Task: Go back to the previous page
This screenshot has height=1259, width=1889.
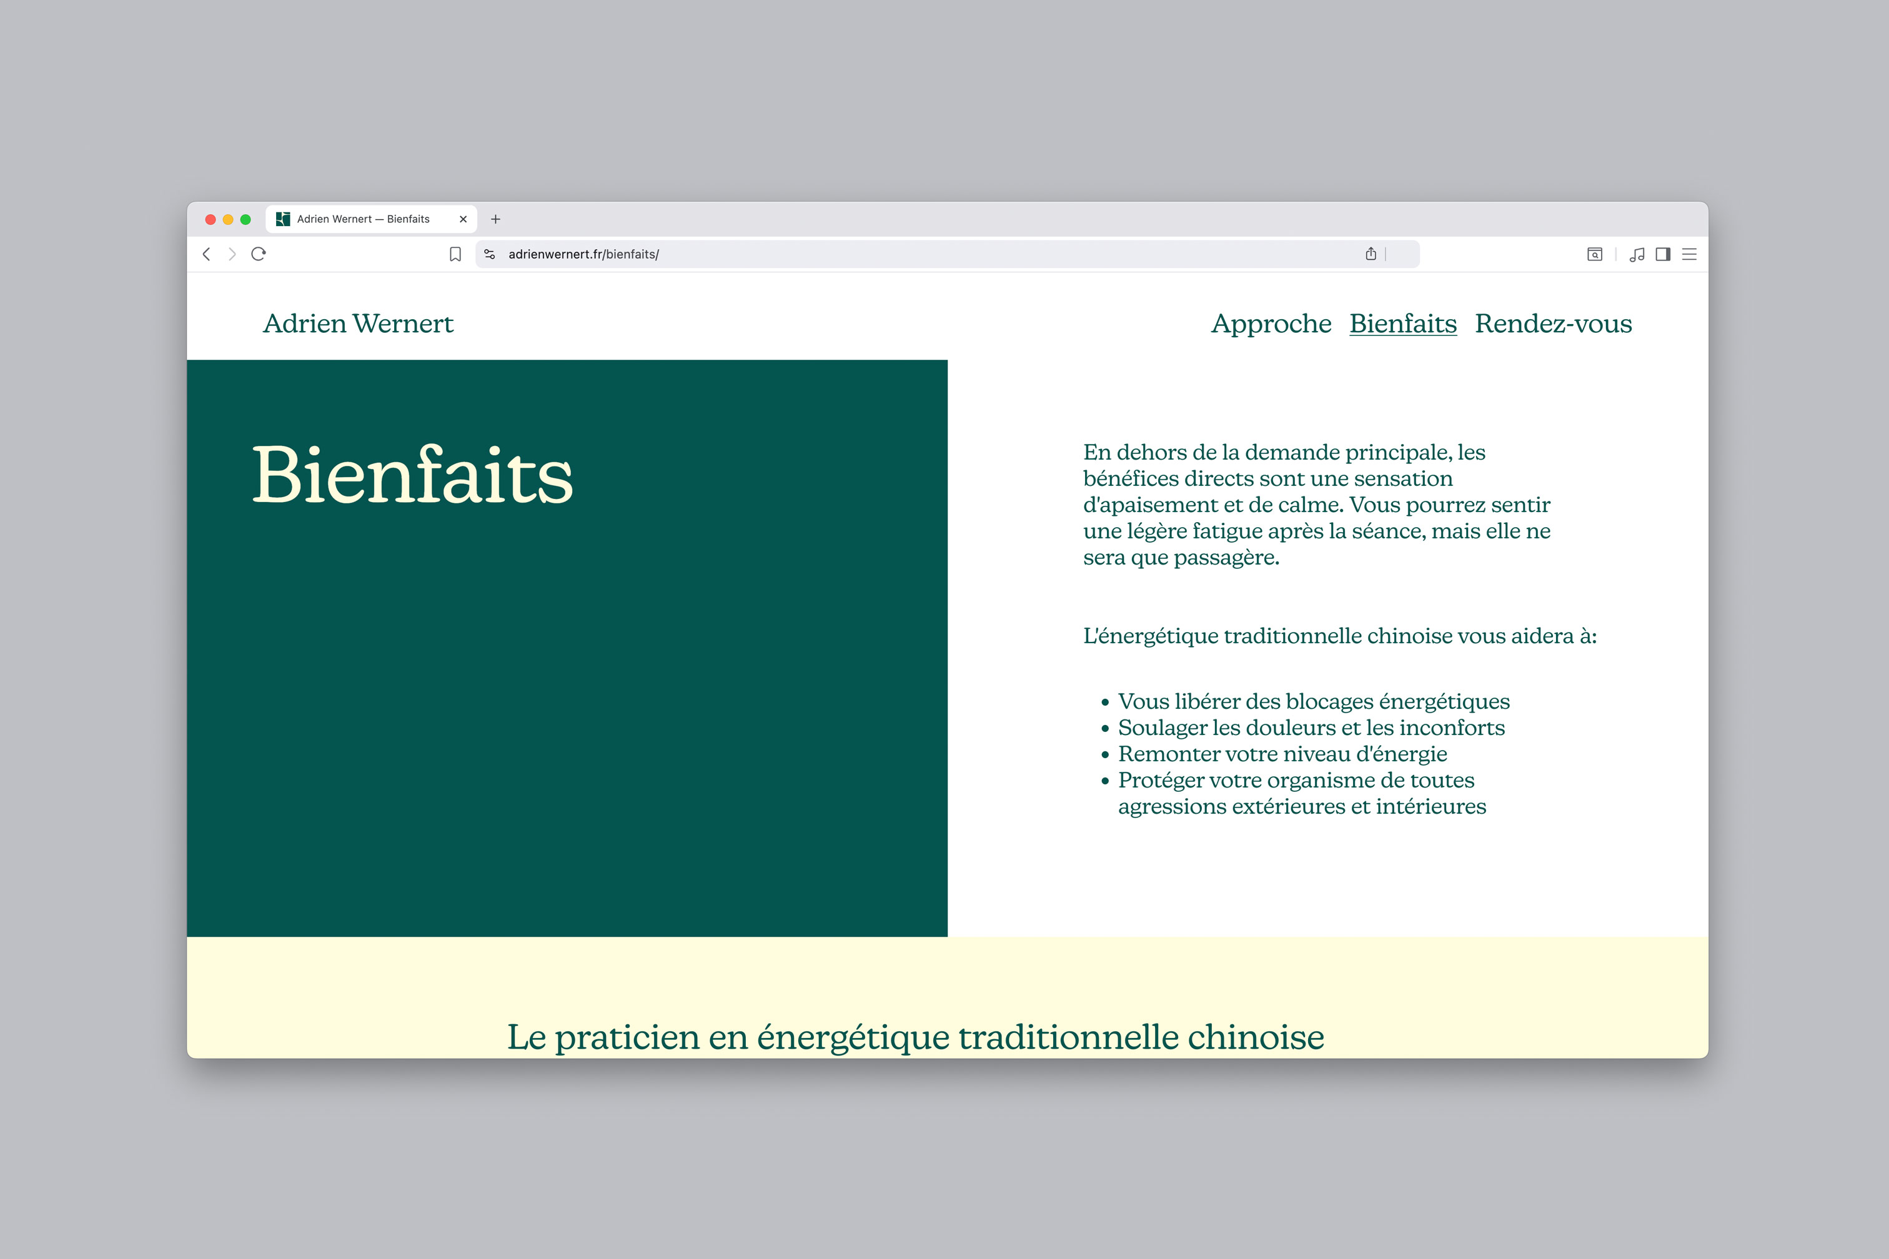Action: (206, 254)
